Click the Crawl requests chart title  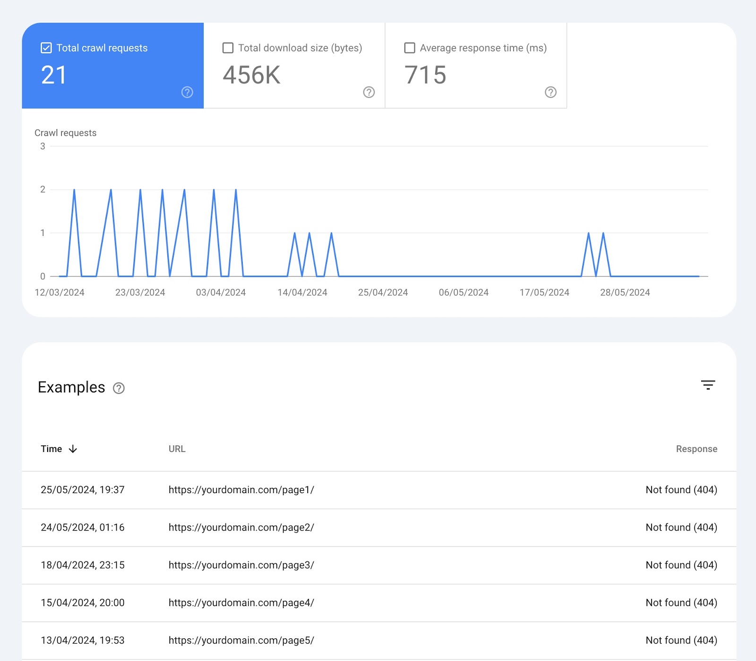click(x=65, y=133)
